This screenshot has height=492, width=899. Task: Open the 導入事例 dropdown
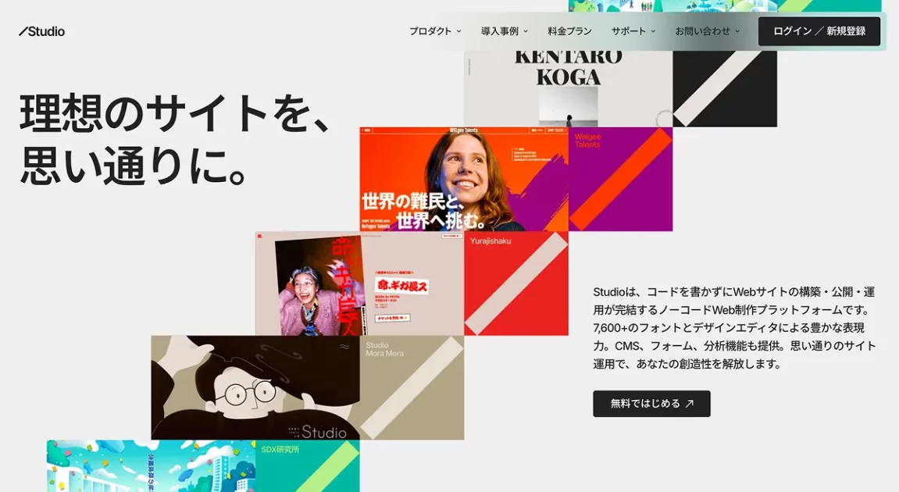(504, 31)
